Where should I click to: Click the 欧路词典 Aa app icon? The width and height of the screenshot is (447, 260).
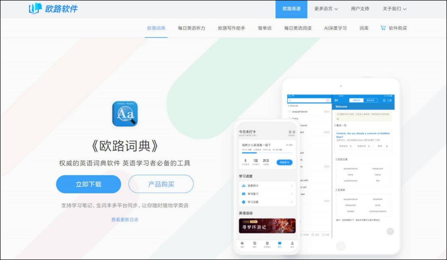125,114
